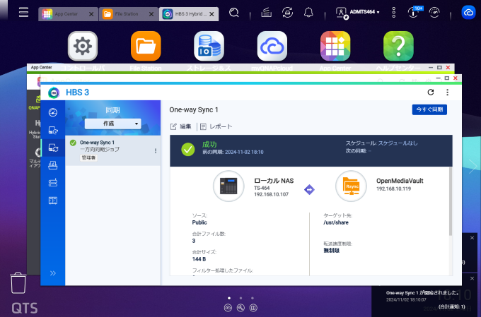Open the QTS main menu hamburger icon
This screenshot has height=317, width=481.
click(x=23, y=12)
